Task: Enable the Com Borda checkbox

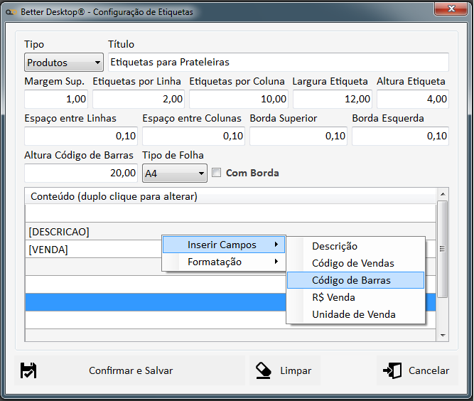Action: point(217,173)
